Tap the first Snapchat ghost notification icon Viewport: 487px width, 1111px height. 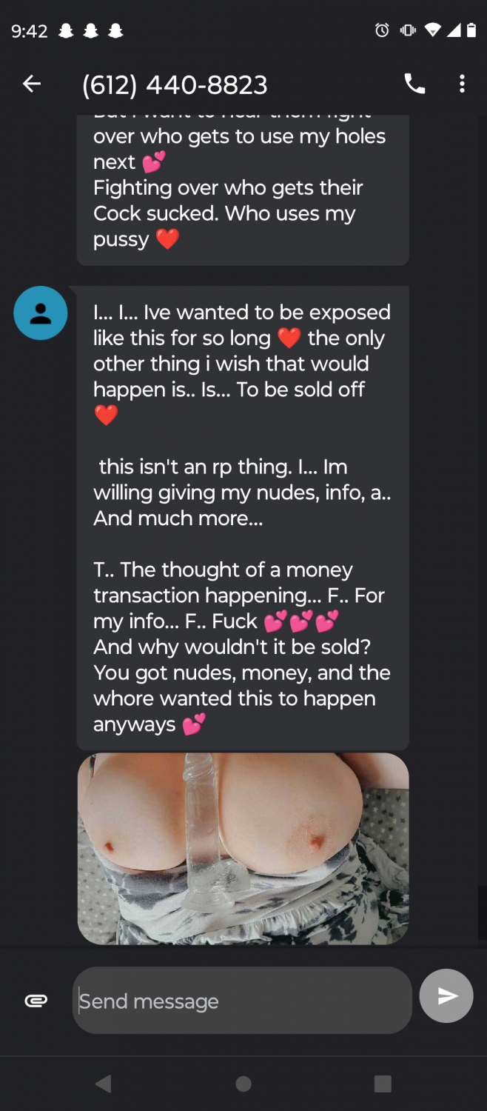[x=66, y=31]
